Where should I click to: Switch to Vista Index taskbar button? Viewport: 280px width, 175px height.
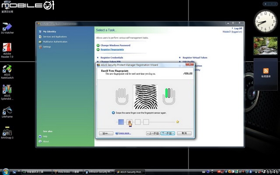pyautogui.click(x=67, y=172)
